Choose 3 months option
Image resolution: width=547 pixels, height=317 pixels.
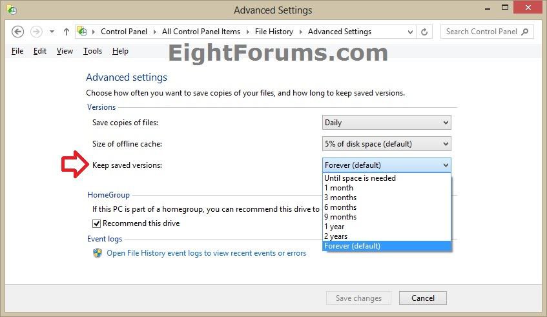pyautogui.click(x=387, y=198)
